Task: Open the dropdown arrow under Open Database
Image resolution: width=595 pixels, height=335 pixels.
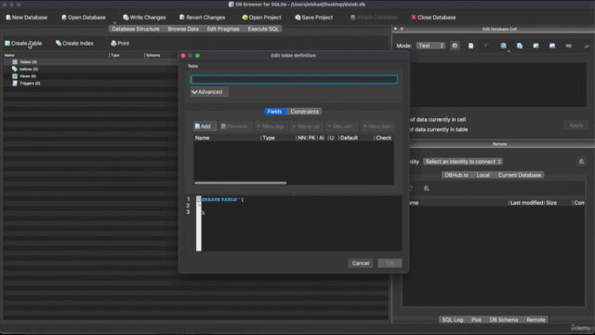Action: coord(114,22)
